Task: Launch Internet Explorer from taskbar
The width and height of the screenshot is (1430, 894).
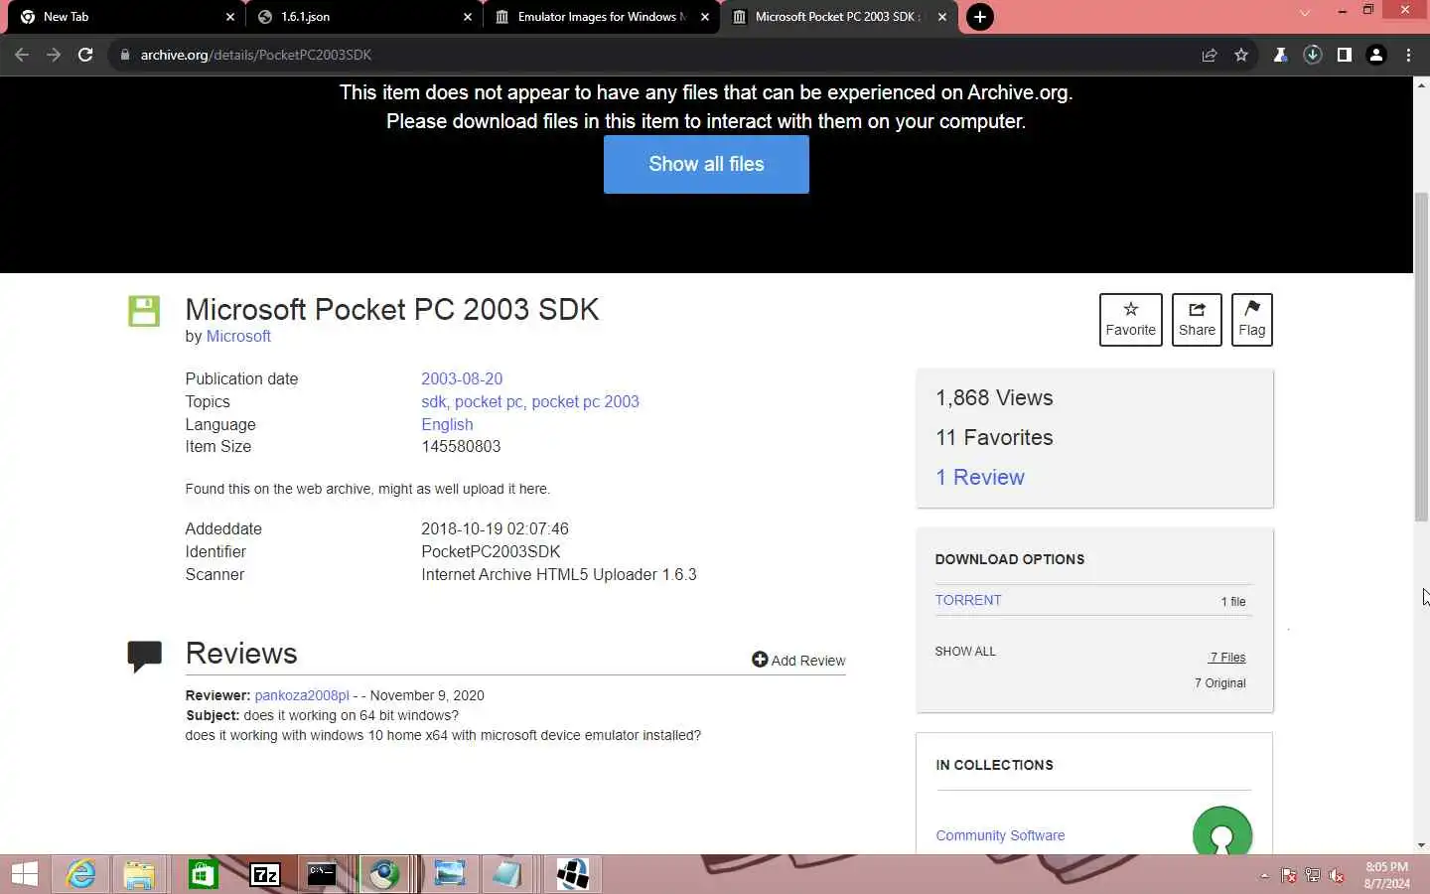Action: (80, 874)
